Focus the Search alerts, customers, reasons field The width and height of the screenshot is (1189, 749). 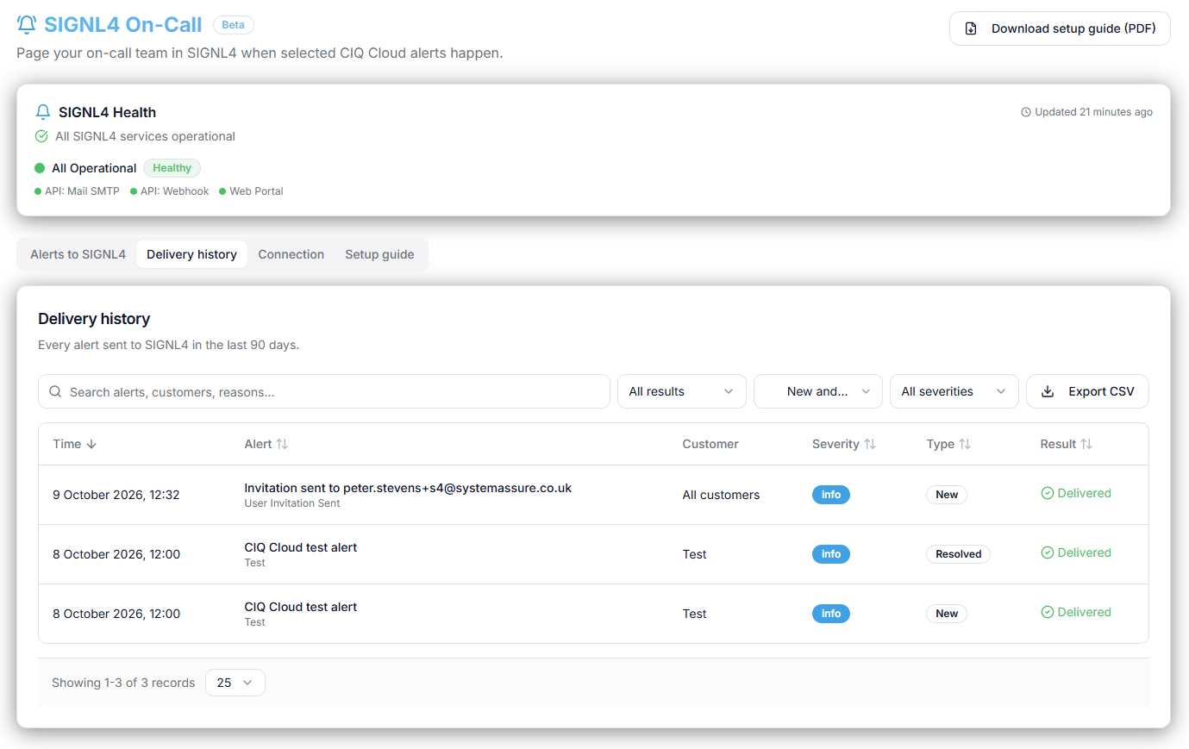coord(324,391)
